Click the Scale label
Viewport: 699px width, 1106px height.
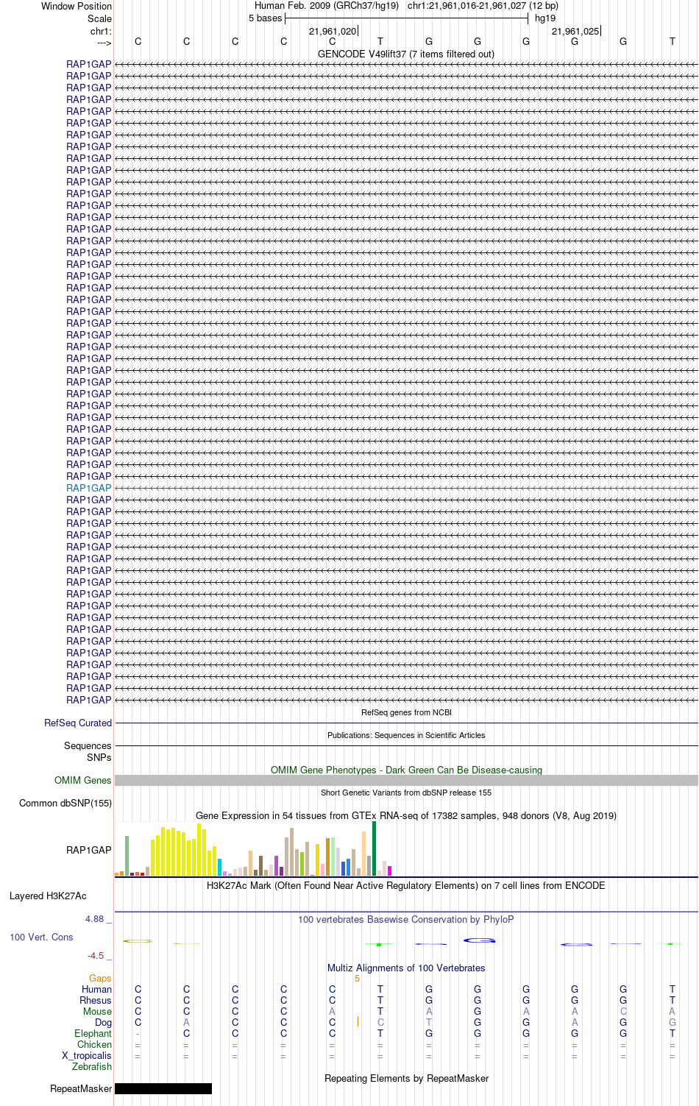pyautogui.click(x=99, y=18)
